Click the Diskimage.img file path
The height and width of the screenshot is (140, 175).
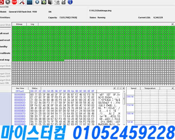[x=100, y=10]
